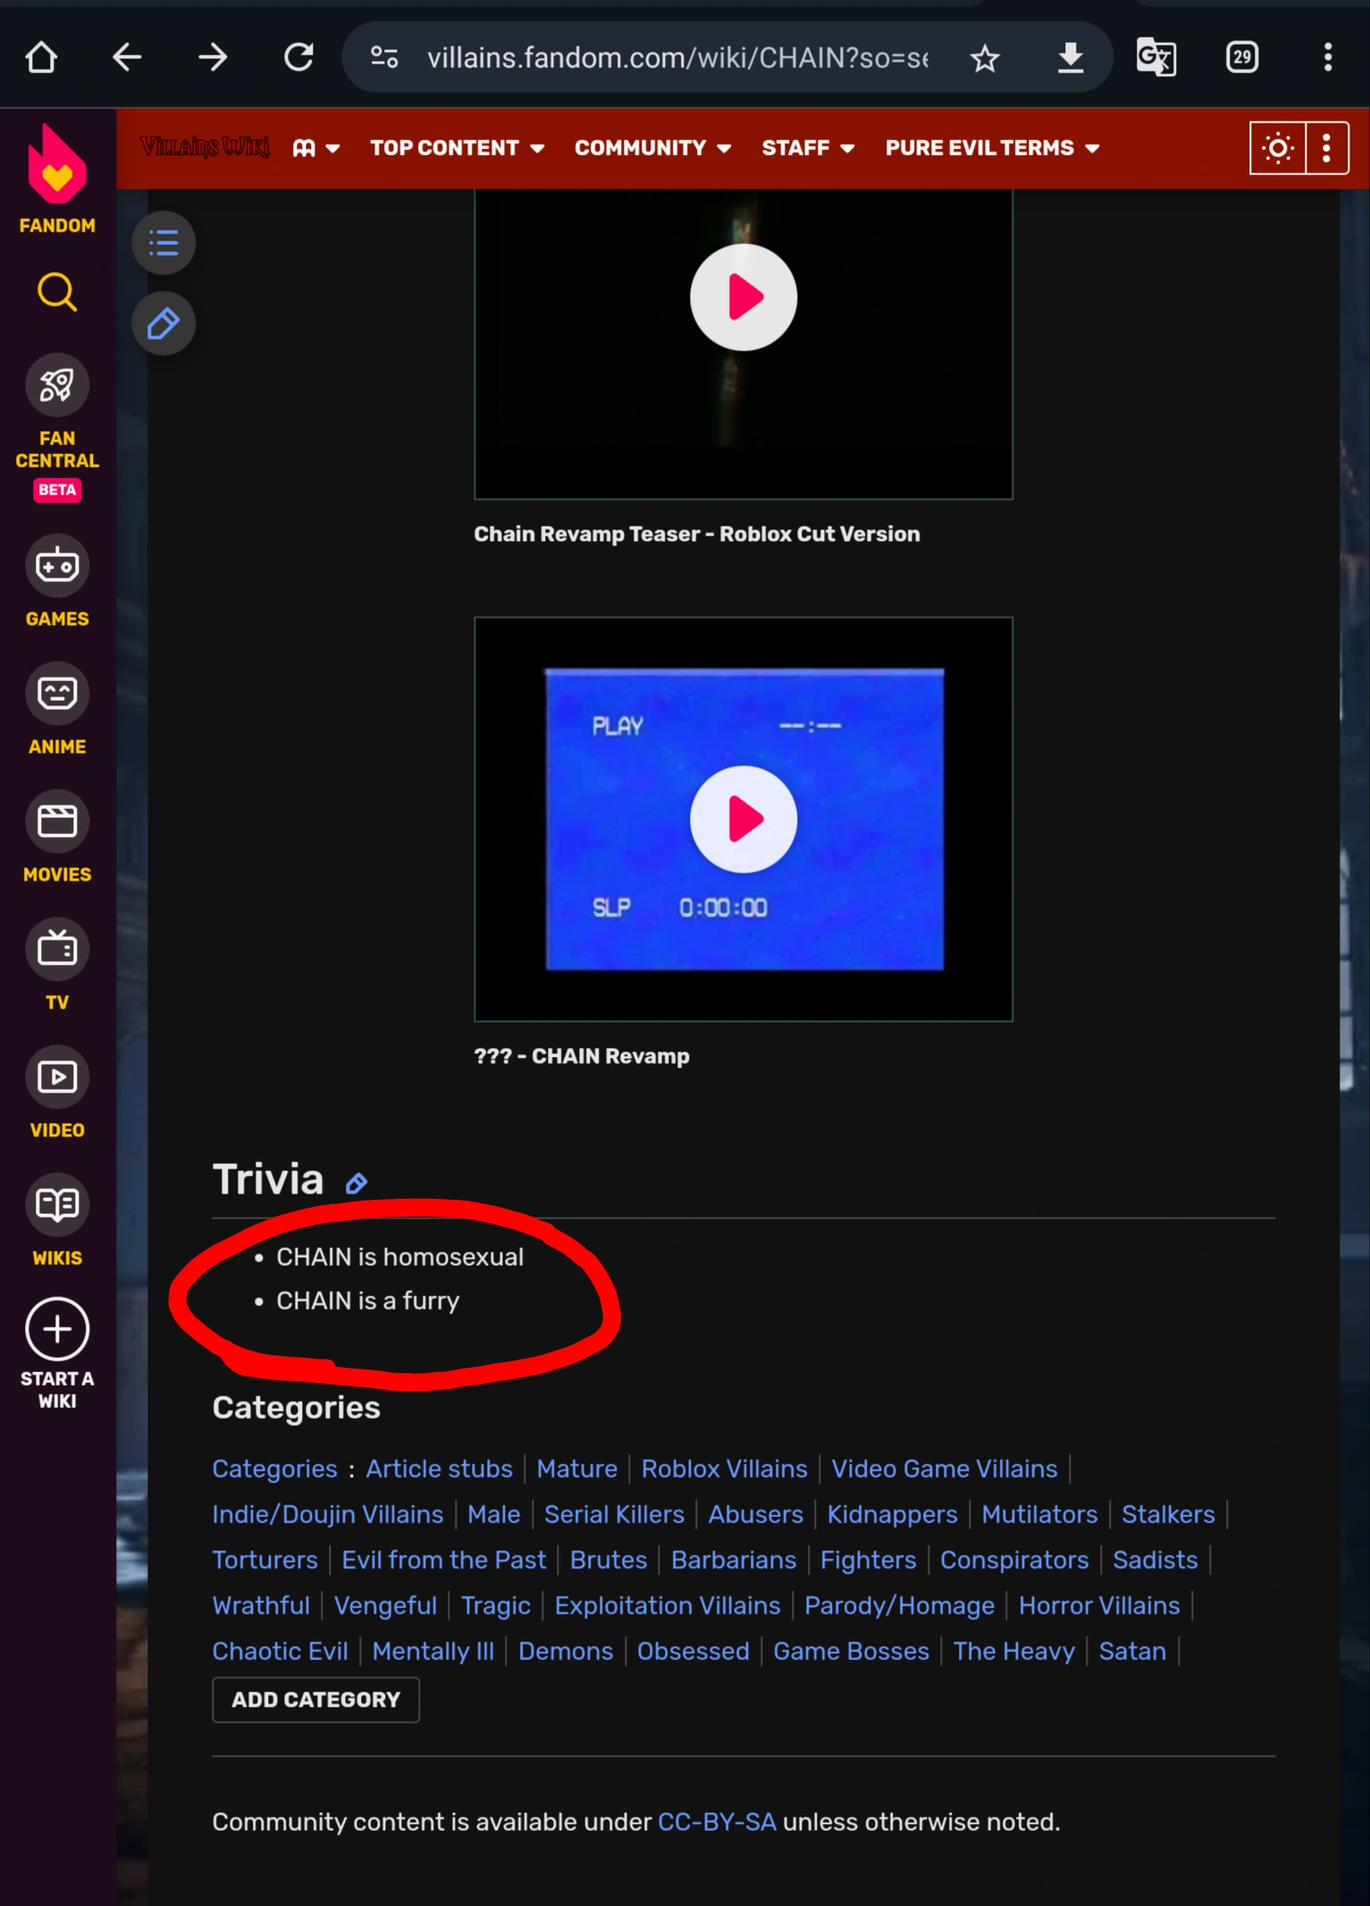Bookmark this page with star icon
The image size is (1370, 1906).
click(x=985, y=58)
